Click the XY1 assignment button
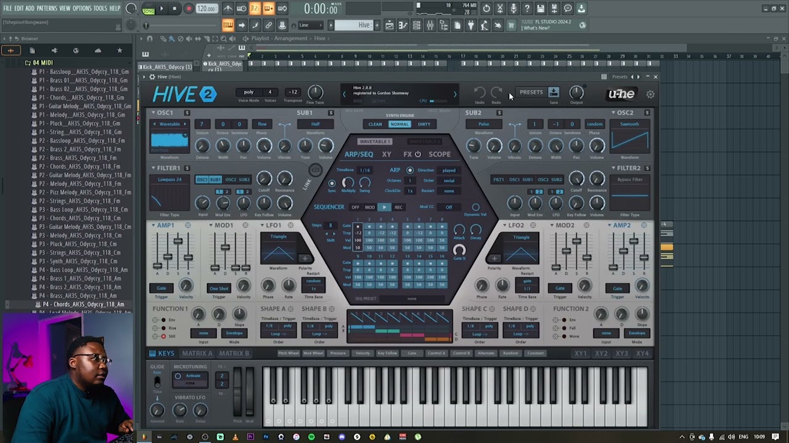Screen dimensions: 789x443 (x=581, y=354)
